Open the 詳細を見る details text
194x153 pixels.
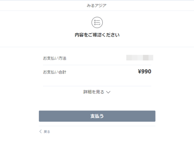tap(94, 92)
